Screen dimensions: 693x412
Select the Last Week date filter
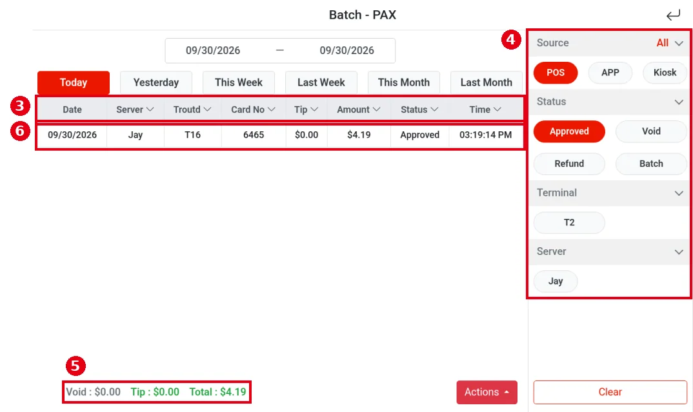click(321, 82)
